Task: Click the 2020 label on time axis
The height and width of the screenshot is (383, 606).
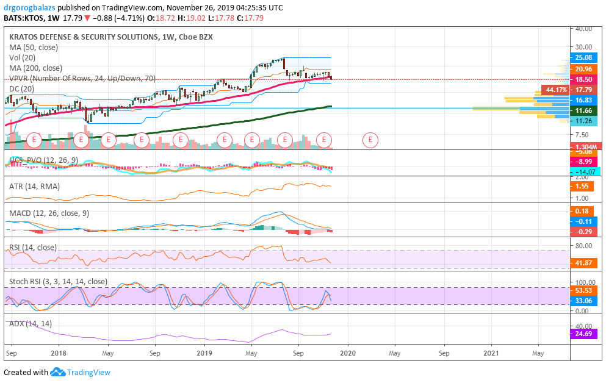Action: [347, 353]
